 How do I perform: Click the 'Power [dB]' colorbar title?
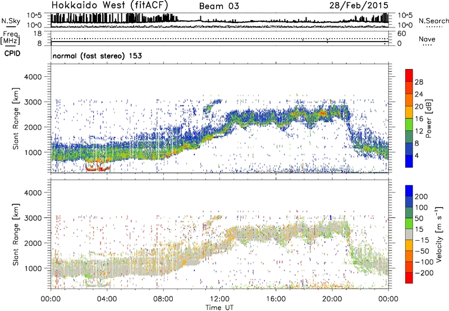click(x=428, y=118)
